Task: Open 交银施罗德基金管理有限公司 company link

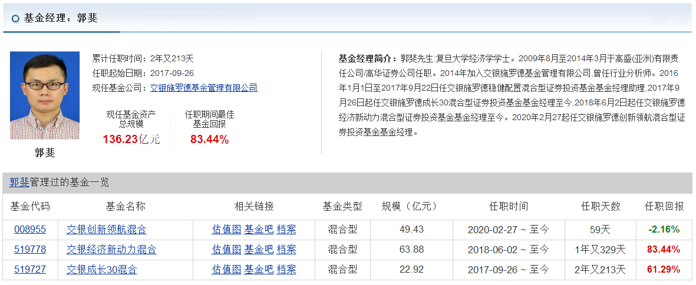Action: (204, 88)
